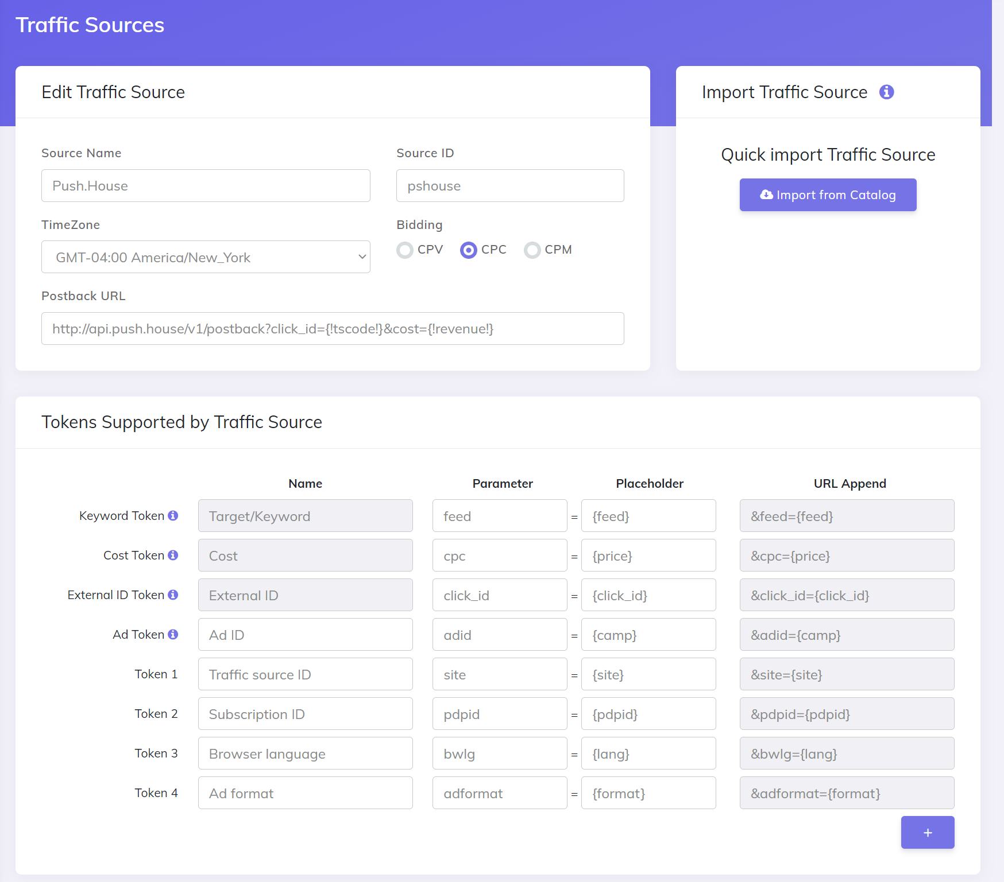The width and height of the screenshot is (1004, 882).
Task: Click the Source Name input field
Action: [206, 186]
